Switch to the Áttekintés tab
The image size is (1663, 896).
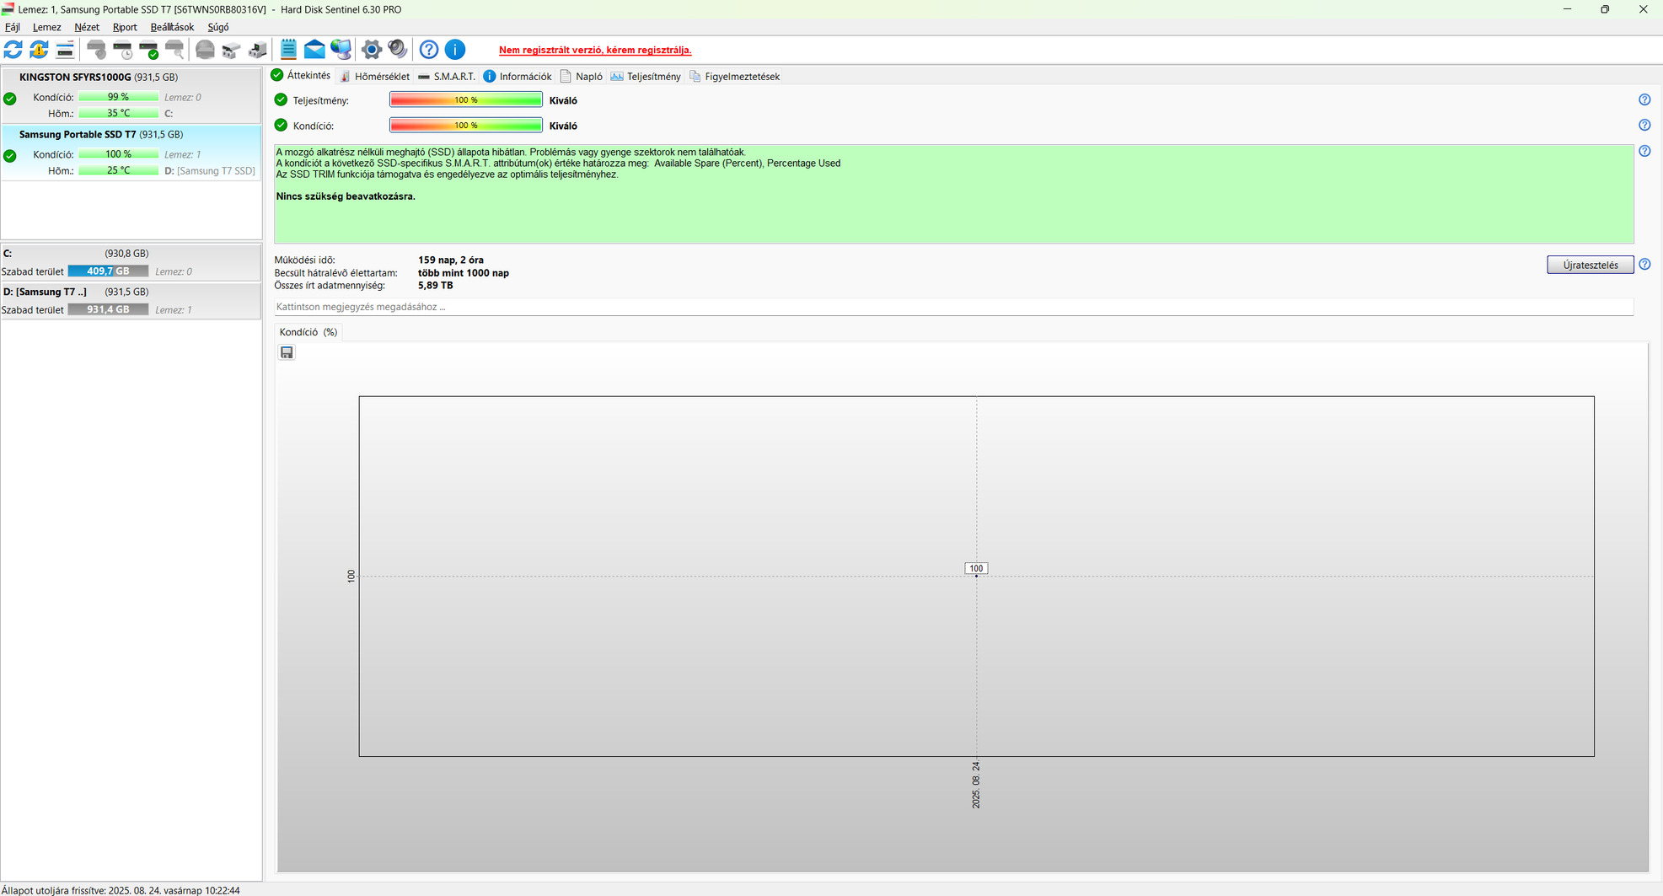301,76
